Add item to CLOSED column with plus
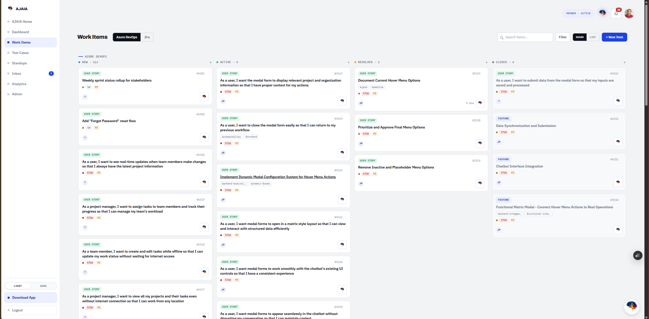Viewport: 649px width, 319px height. point(624,62)
